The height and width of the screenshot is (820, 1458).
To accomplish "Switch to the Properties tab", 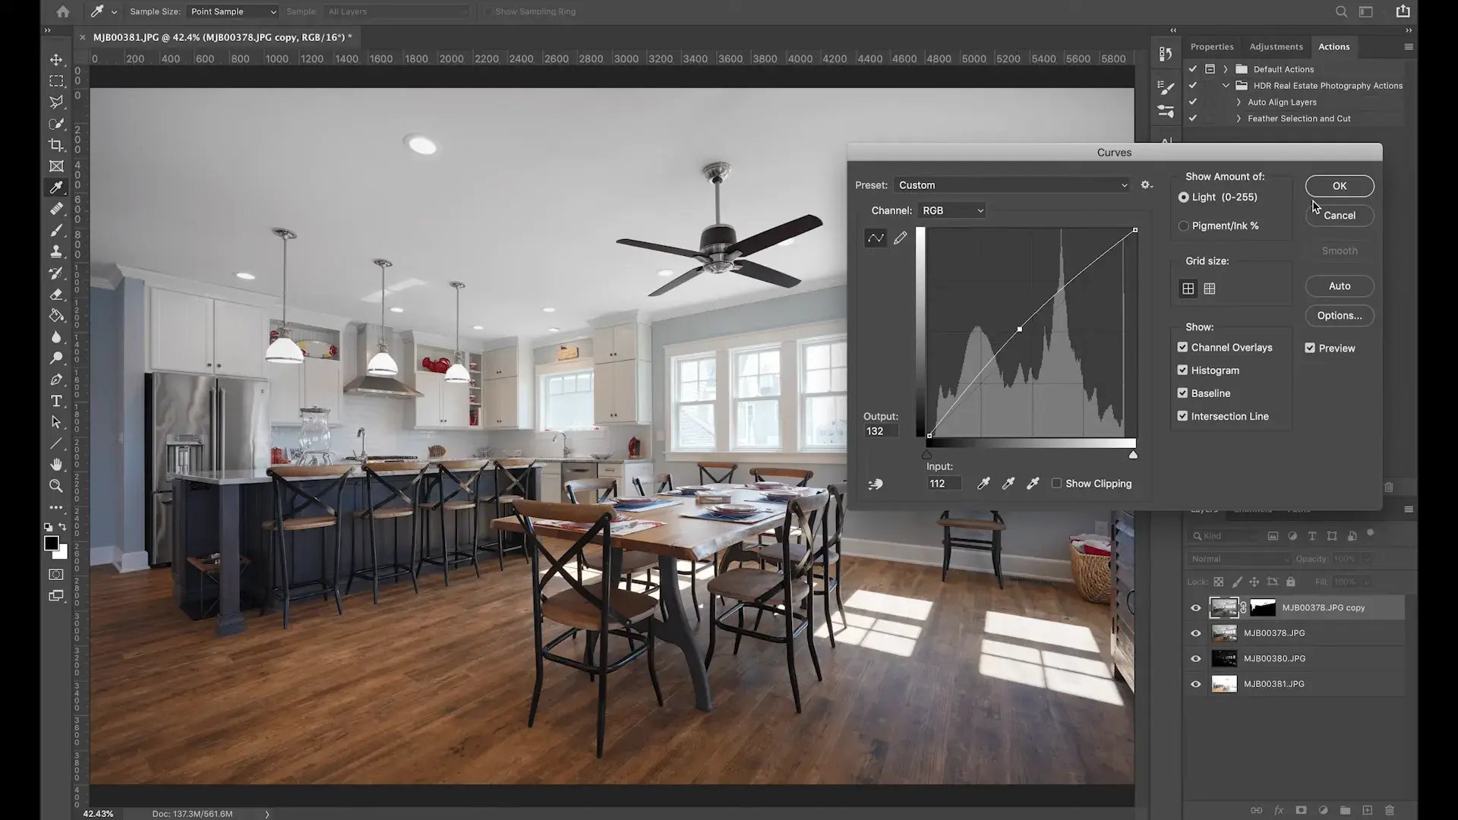I will 1211,47.
